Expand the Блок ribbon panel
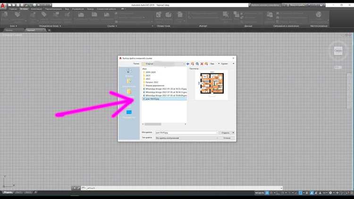This screenshot has height=199, width=354. (13, 26)
